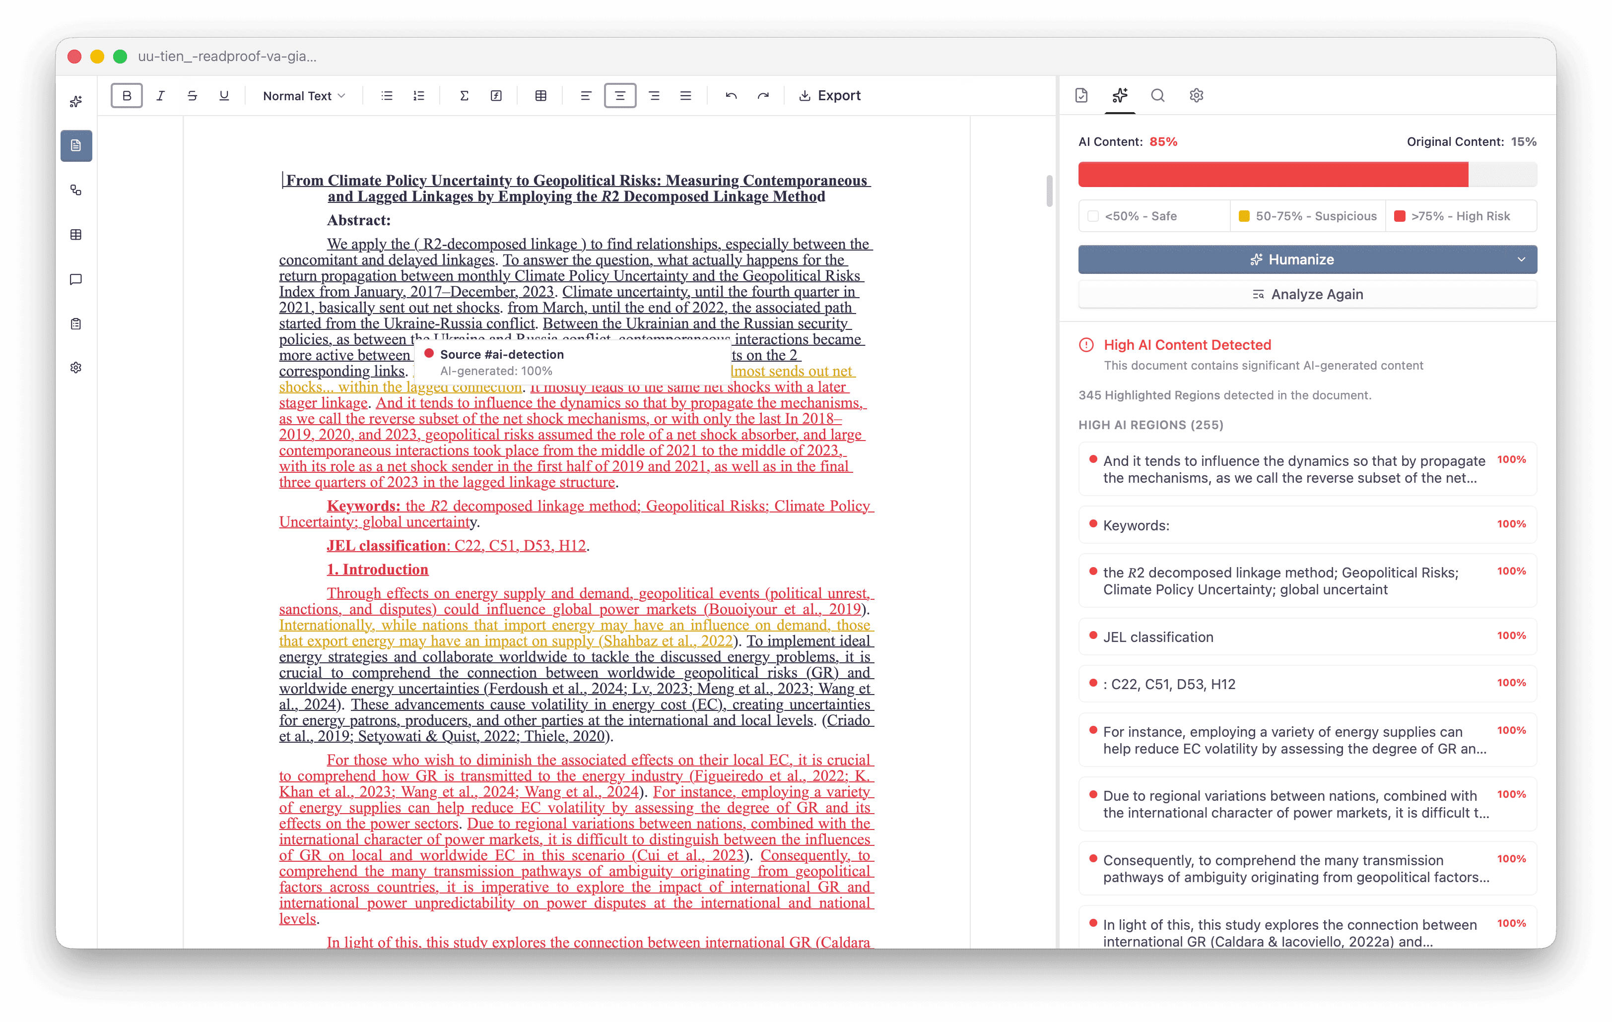Redo the last action
This screenshot has height=1022, width=1612.
click(x=763, y=96)
